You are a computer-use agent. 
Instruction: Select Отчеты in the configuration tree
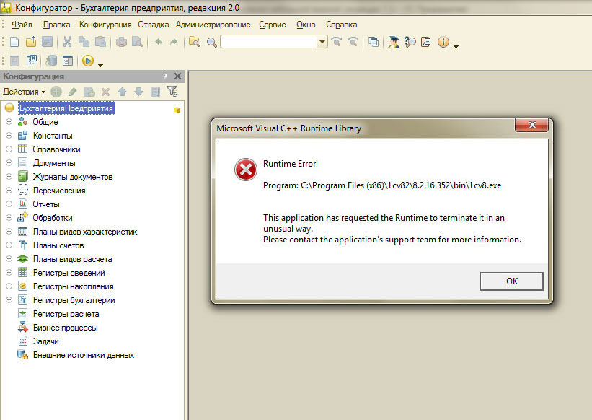point(46,204)
